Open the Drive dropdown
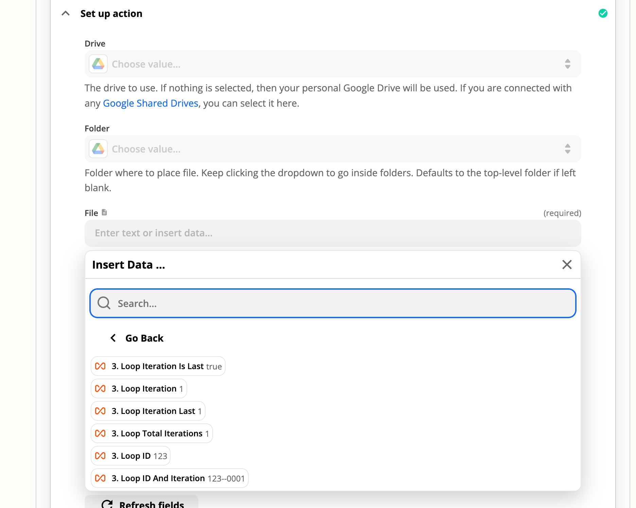636x508 pixels. (333, 64)
